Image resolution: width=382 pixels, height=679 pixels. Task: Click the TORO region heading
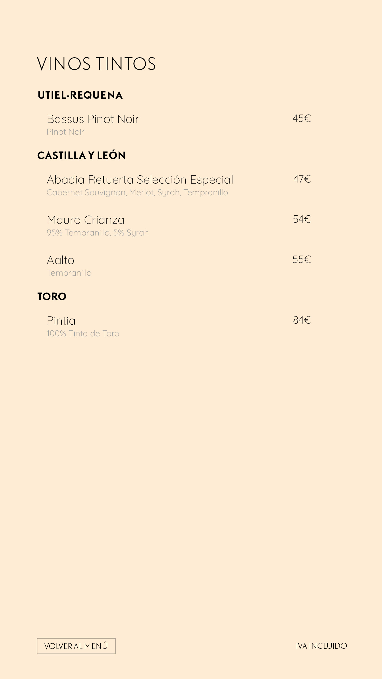[52, 297]
